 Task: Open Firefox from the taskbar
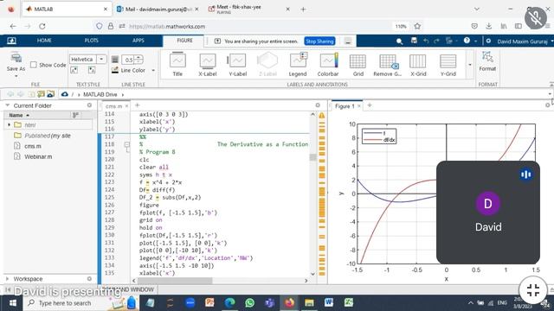tap(289, 302)
